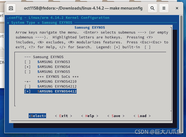
Task: Toggle the SAMSUNG EXYNOS4 checkbox
Action: point(27,67)
